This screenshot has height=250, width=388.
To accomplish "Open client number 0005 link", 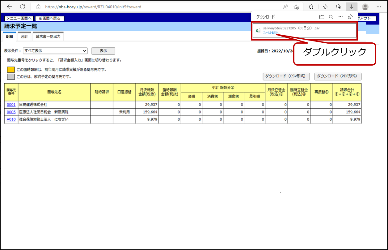I will tap(11, 112).
